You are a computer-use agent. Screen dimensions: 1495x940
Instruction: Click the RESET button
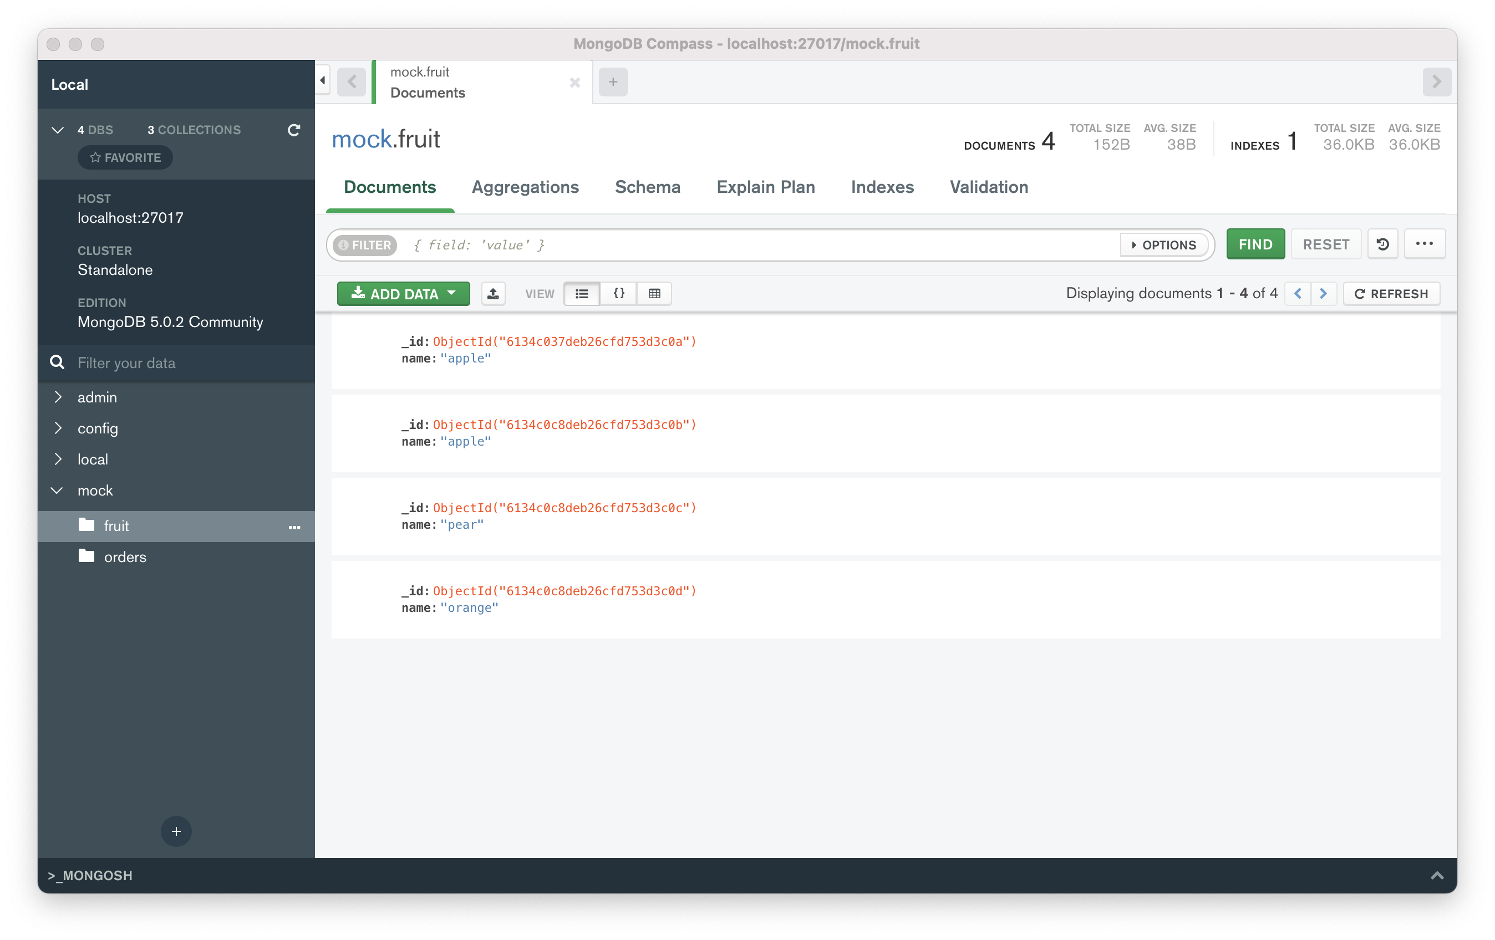pyautogui.click(x=1325, y=244)
